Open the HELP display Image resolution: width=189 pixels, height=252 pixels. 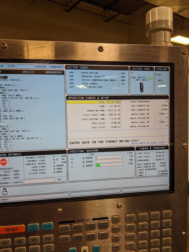104,235
